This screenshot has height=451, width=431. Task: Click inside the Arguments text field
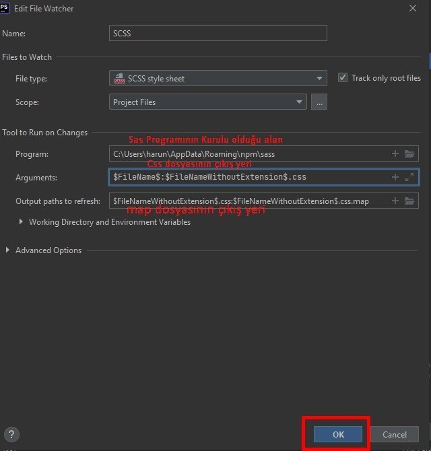click(249, 178)
